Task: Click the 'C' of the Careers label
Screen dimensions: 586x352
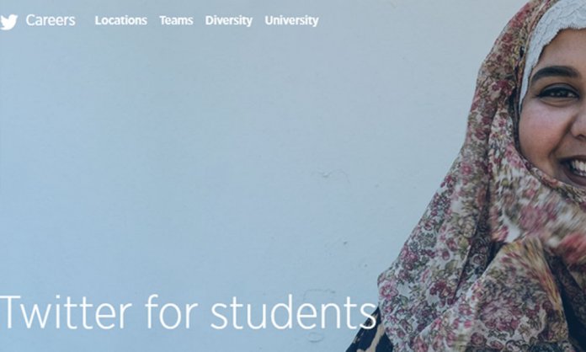Action: click(x=31, y=20)
